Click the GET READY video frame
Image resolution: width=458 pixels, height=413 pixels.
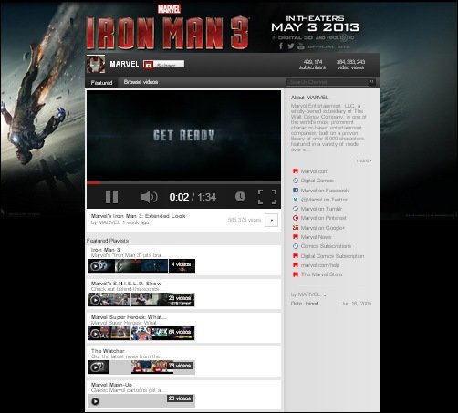(183, 136)
